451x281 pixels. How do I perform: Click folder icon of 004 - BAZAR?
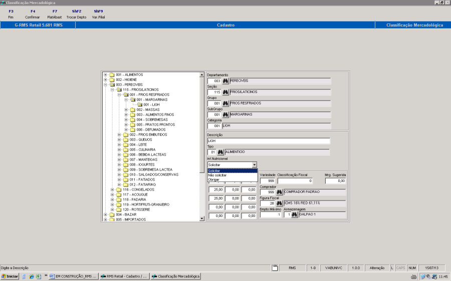[112, 214]
